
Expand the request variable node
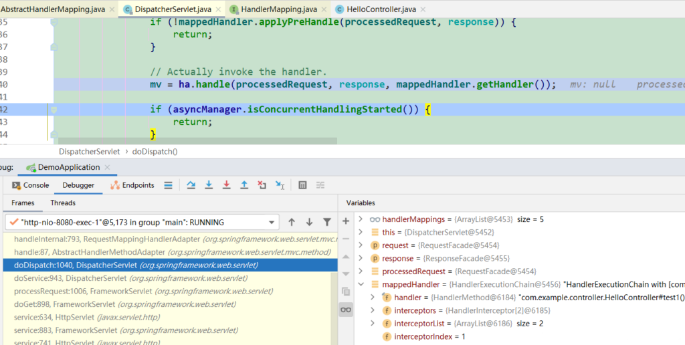point(361,245)
